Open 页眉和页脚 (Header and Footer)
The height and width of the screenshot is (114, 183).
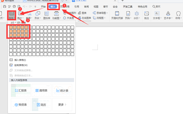point(117,15)
